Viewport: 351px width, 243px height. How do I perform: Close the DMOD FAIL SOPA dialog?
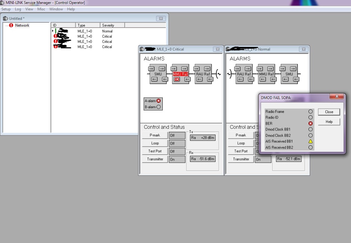[x=328, y=111]
